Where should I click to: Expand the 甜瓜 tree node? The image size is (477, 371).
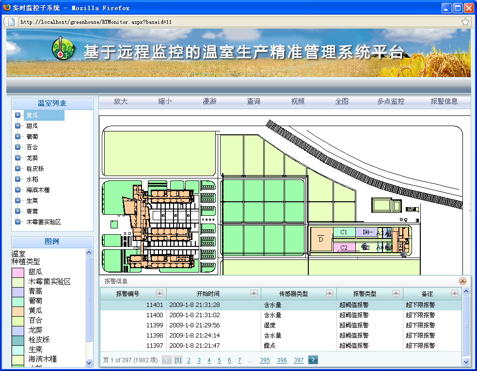coord(18,126)
